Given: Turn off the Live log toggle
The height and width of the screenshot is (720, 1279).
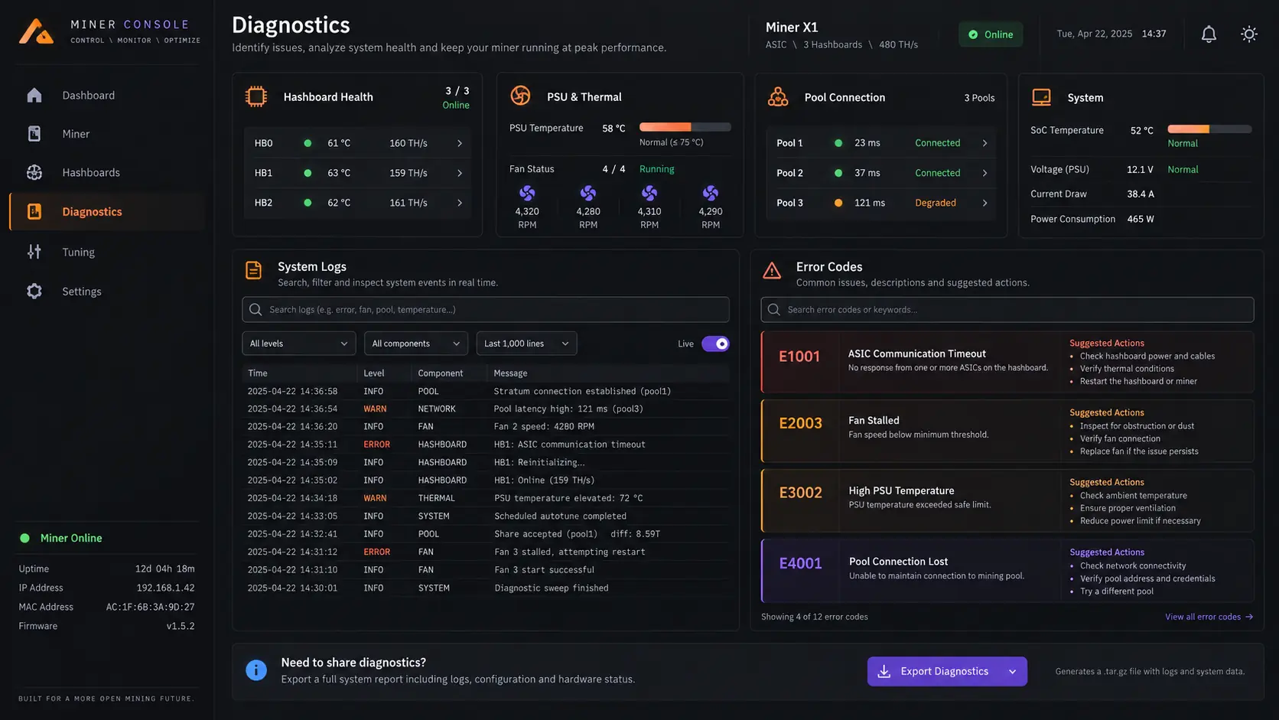Looking at the screenshot, I should 715,344.
